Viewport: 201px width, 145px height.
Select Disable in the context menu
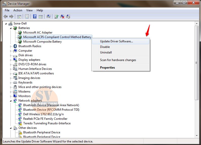pyautogui.click(x=105, y=47)
